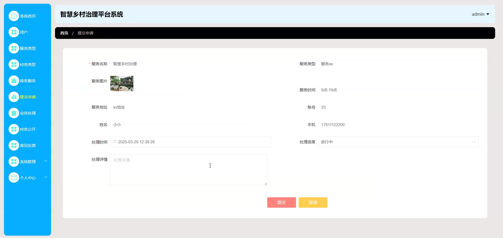
Task: Click the 服务图片 thumbnail image
Action: 122,84
